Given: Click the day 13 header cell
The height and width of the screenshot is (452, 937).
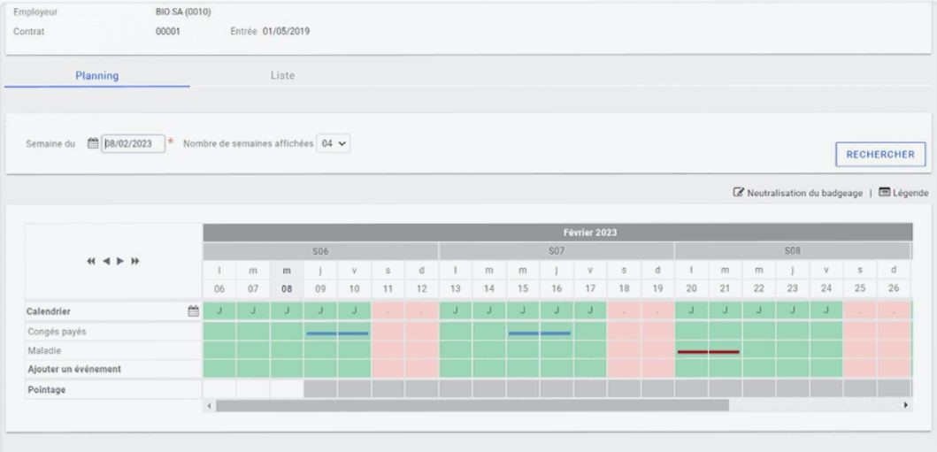Looking at the screenshot, I should (x=456, y=289).
